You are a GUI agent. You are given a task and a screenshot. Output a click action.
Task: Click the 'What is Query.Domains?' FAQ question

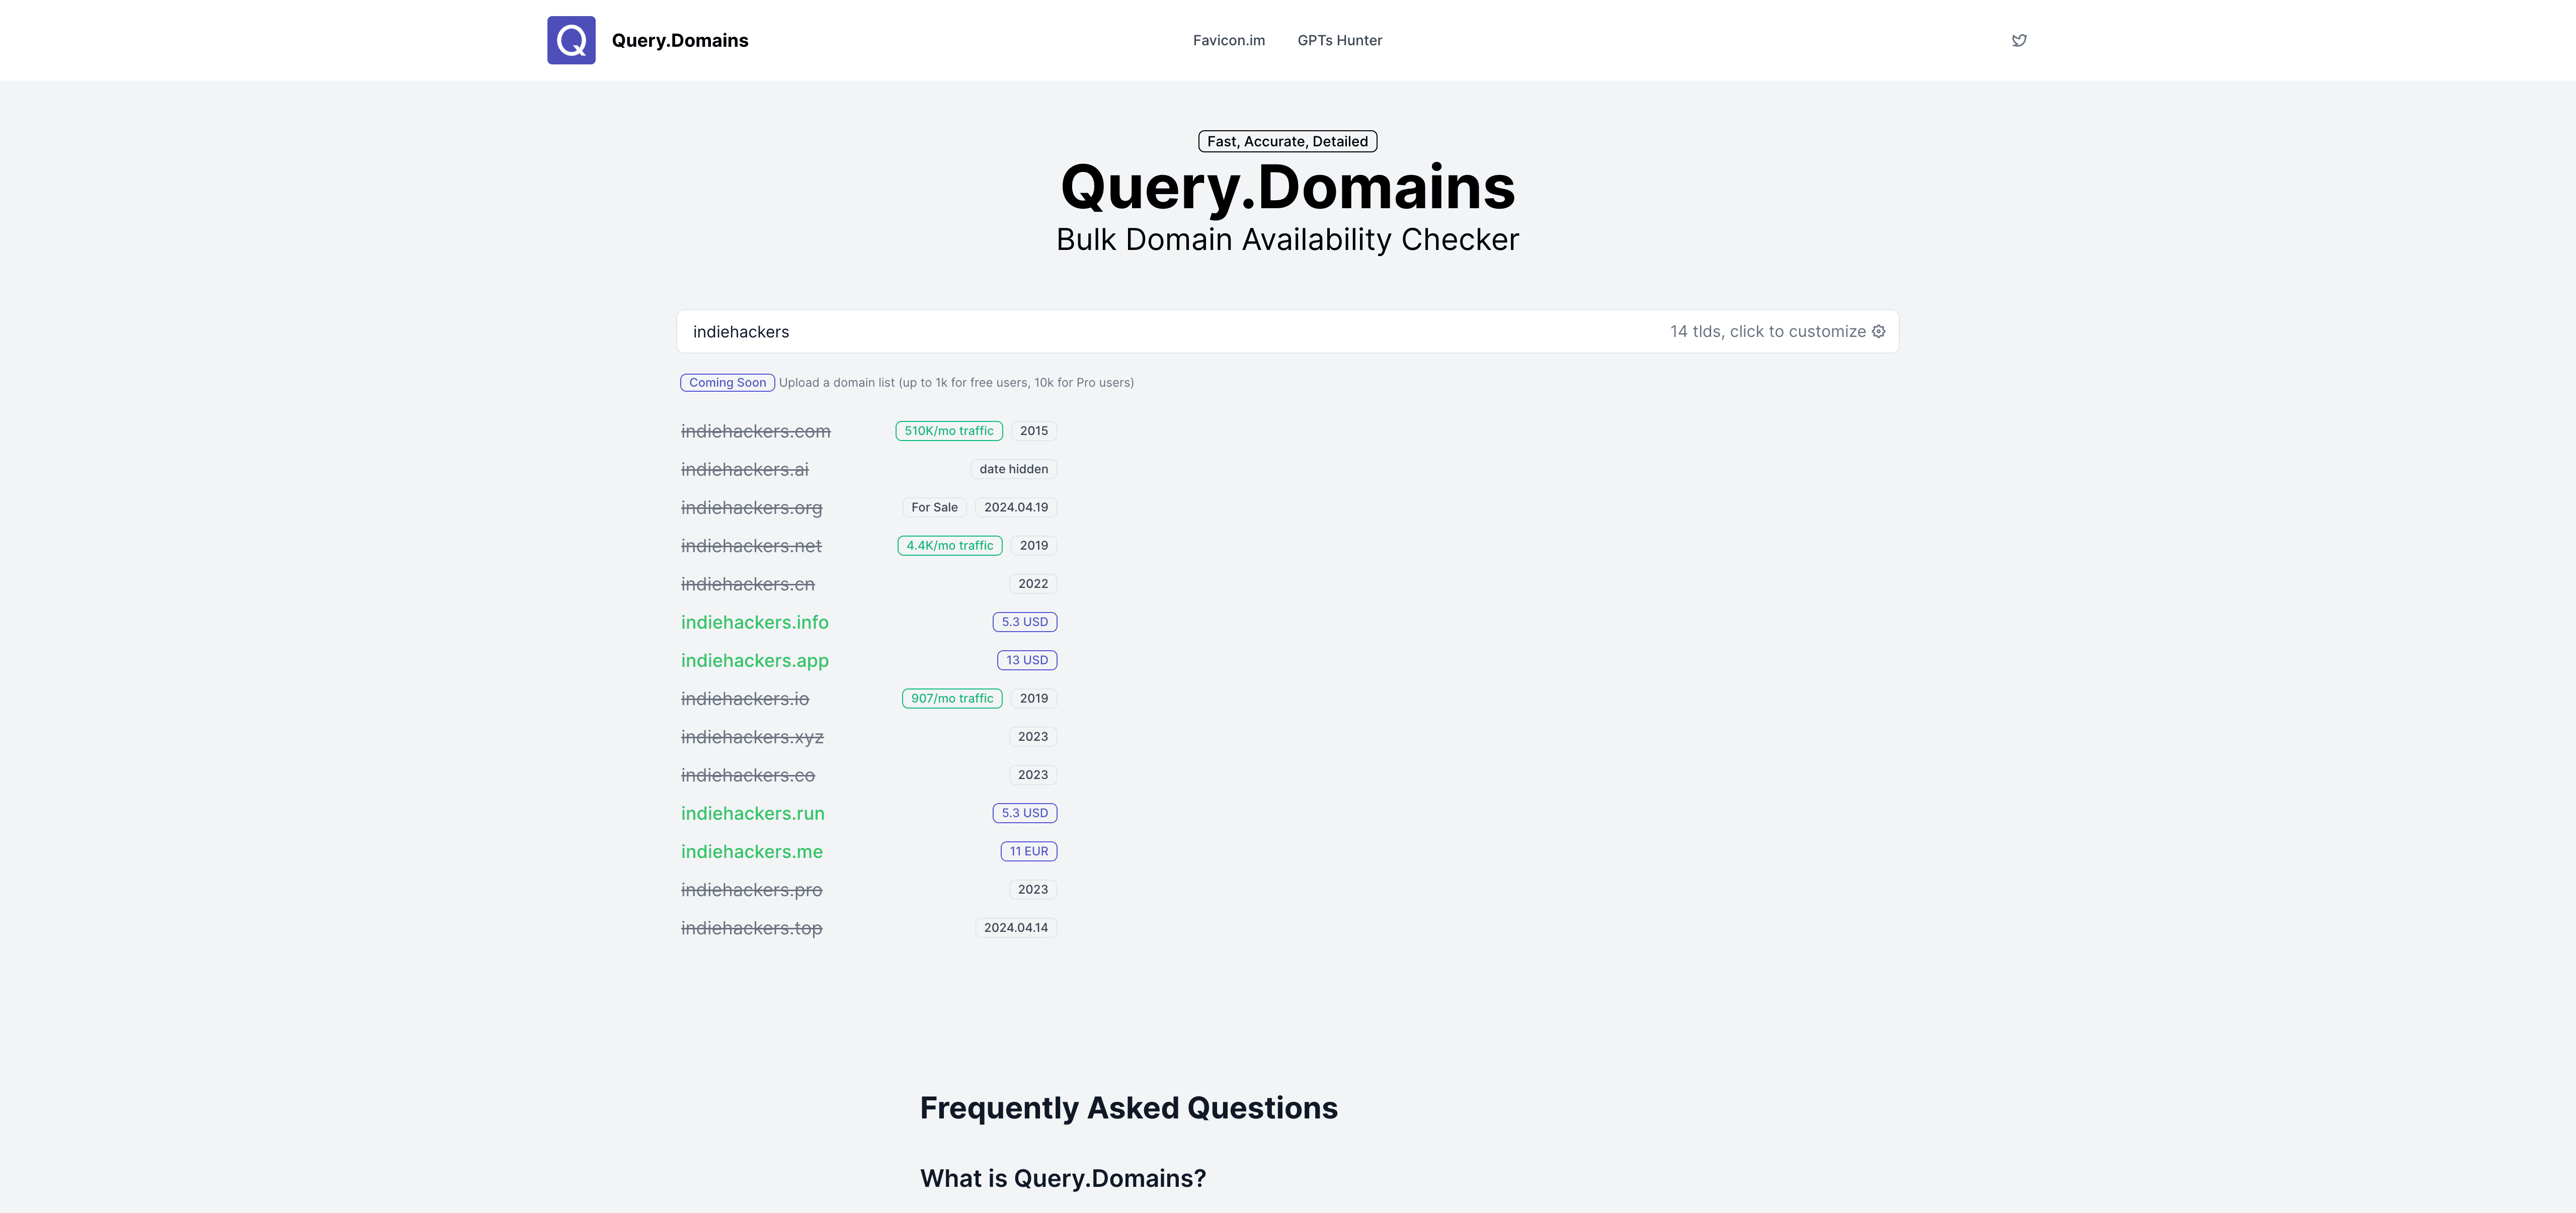point(1062,1178)
